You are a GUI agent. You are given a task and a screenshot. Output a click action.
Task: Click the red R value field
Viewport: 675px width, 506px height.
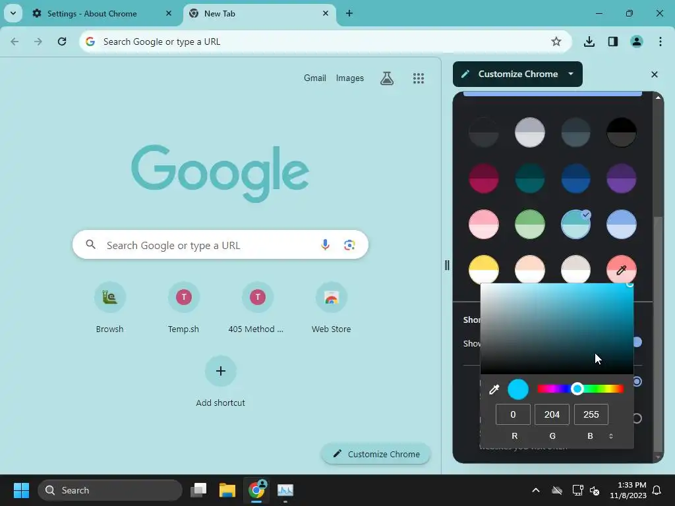click(x=513, y=414)
